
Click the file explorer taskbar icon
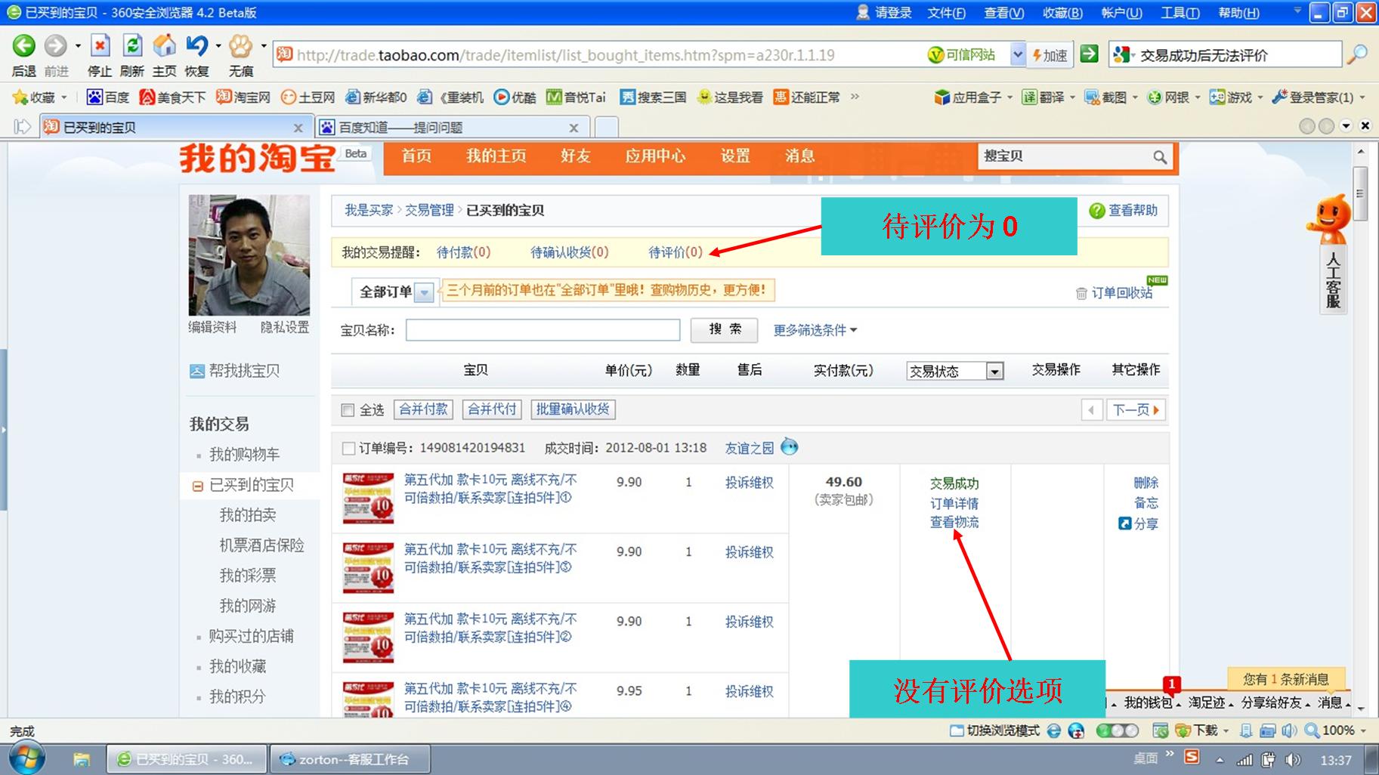pos(82,759)
